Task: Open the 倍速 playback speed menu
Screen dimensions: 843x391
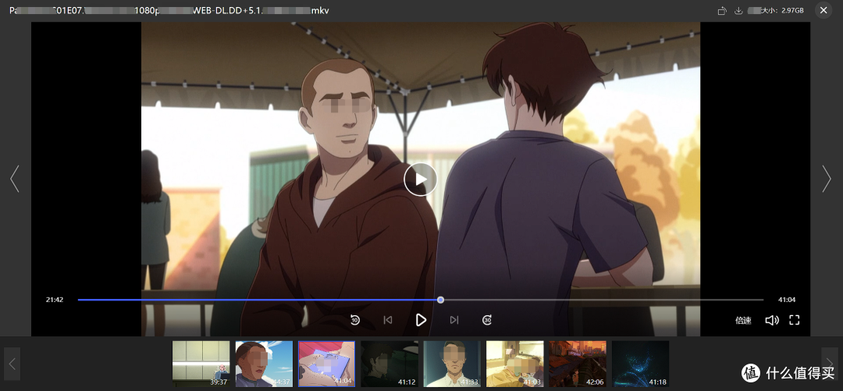Action: point(743,321)
